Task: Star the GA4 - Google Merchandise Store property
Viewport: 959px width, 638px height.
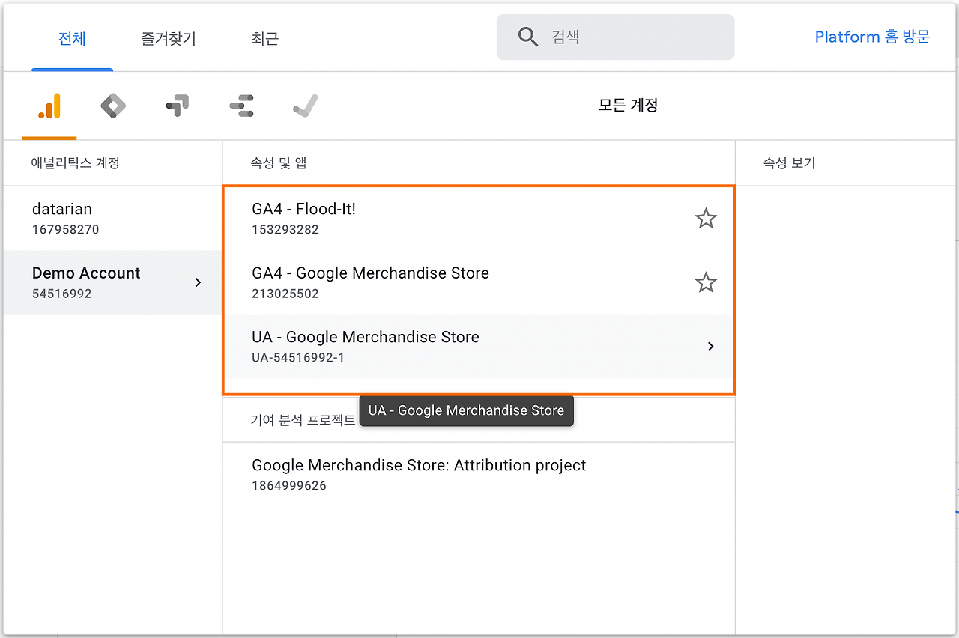Action: point(706,283)
